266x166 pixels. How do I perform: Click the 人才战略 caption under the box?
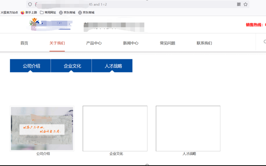tap(189, 154)
